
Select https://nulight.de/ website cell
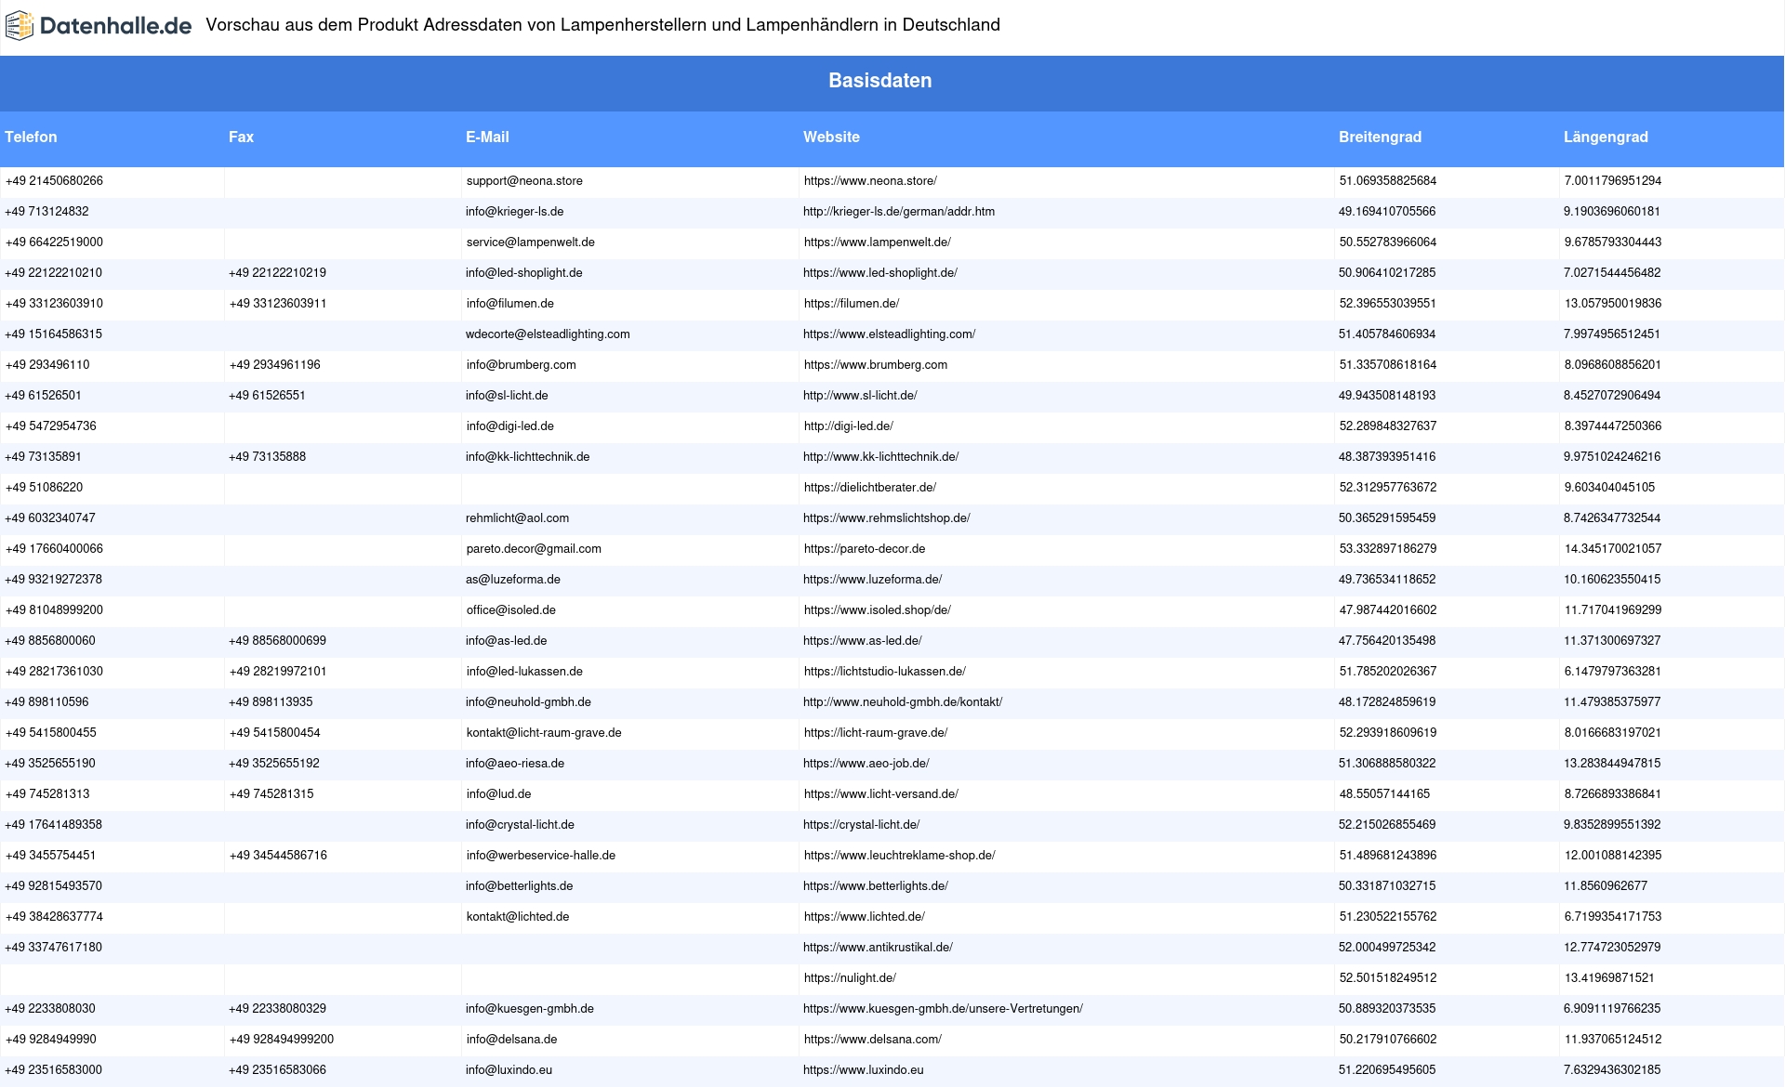[850, 978]
